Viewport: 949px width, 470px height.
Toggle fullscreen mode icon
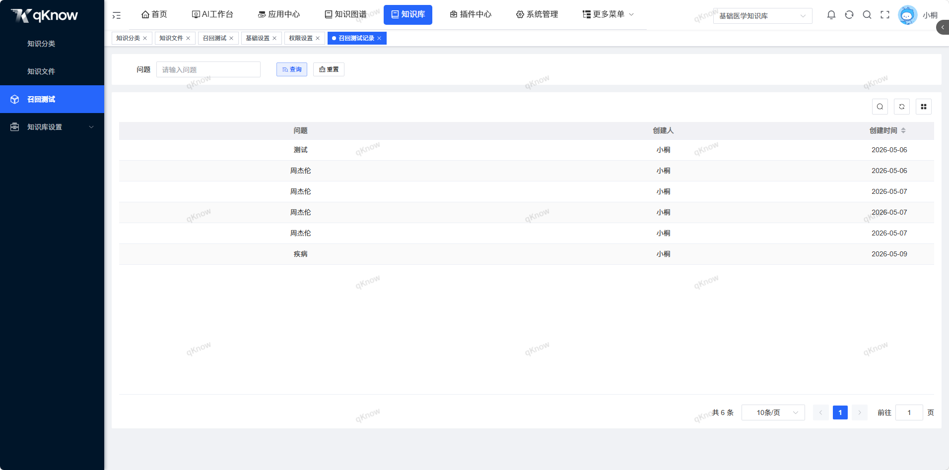tap(885, 15)
